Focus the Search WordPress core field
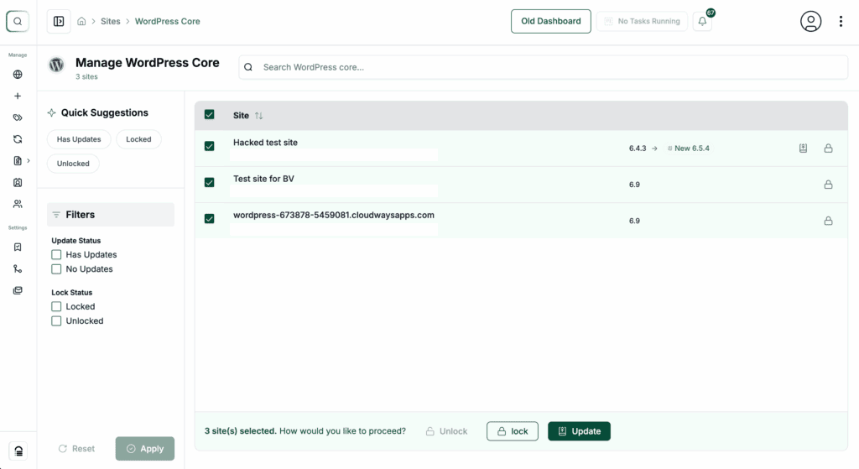This screenshot has height=469, width=859. (544, 67)
